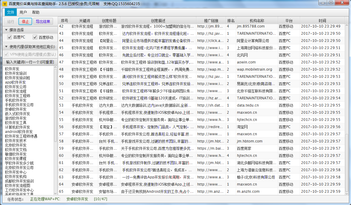Screen dimensions: 351x205
Task: Click keyword line 成都软件开发培训
Action: click(19, 181)
